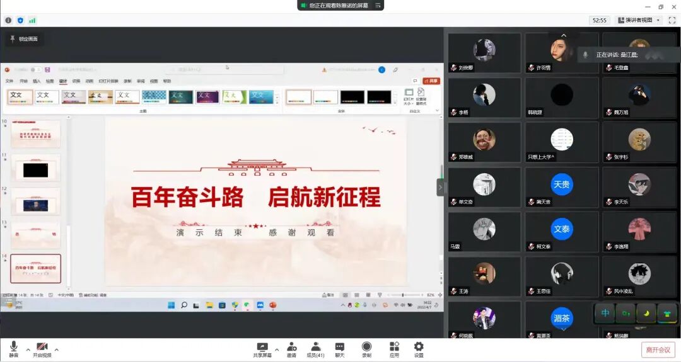Select the dark teal design theme thumbnail
The height and width of the screenshot is (362, 681).
click(181, 97)
